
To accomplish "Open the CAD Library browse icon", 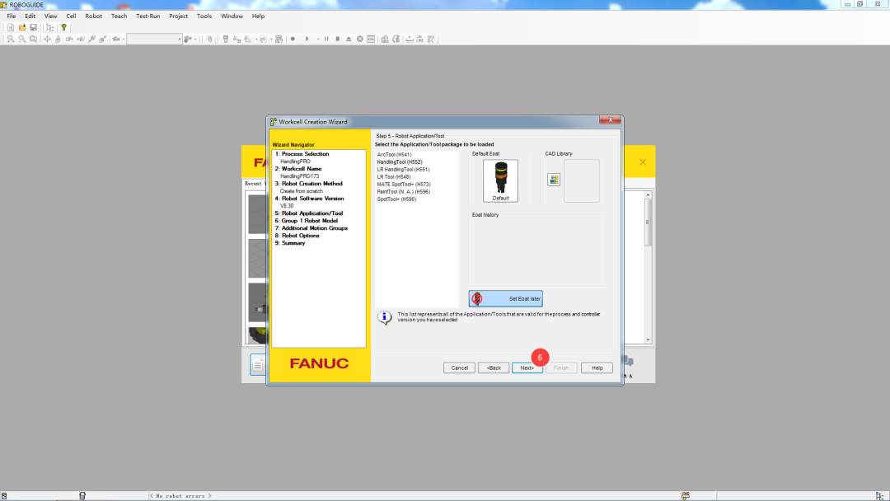I will [554, 180].
